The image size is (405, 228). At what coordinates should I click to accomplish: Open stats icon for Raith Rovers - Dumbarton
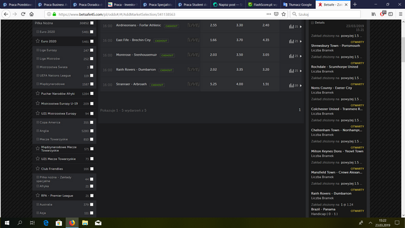pos(291,70)
